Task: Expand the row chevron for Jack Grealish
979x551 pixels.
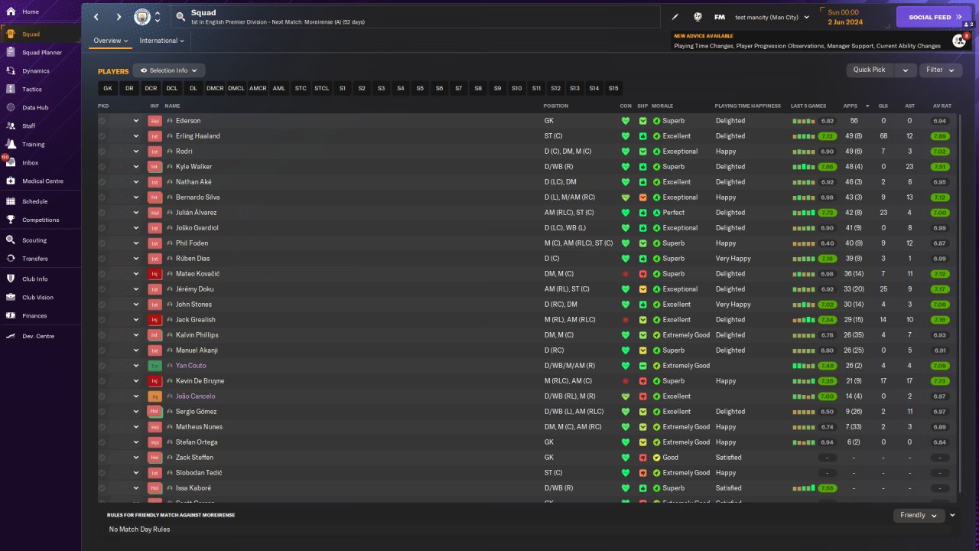Action: 136,320
